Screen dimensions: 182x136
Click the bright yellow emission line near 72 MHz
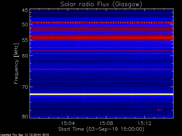(x=102, y=94)
